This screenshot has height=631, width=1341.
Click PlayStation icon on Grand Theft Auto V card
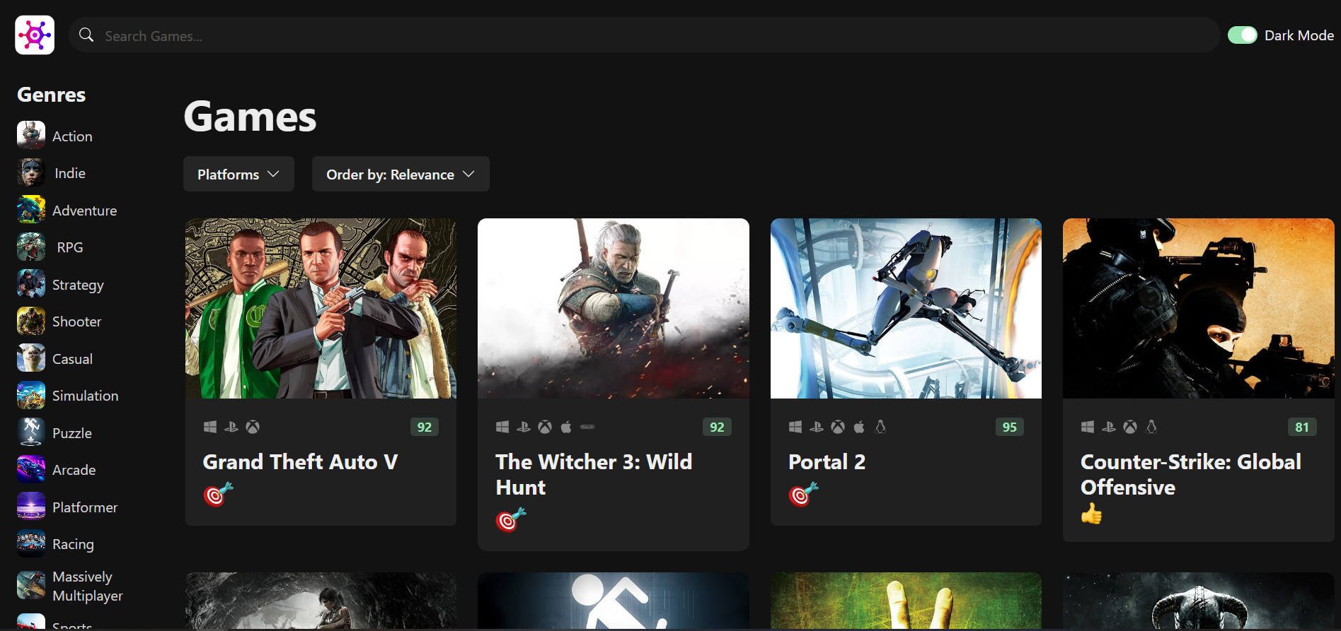tap(231, 427)
